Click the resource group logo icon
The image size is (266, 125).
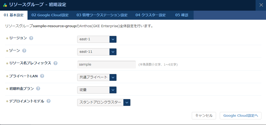tap(5, 5)
